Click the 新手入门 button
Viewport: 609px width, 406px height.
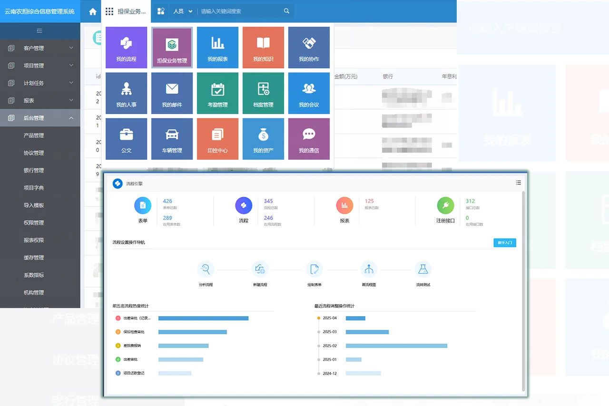tap(504, 242)
